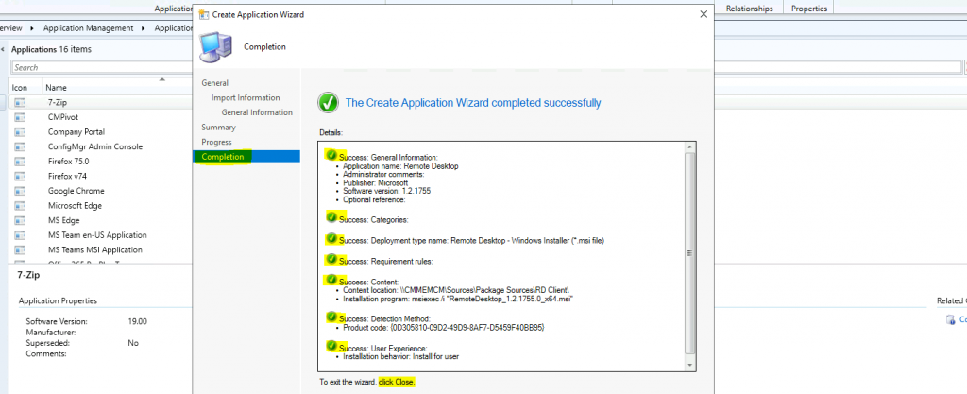Select the MS Teams MSI Application name
Screen dimensions: 967x394
coord(95,250)
